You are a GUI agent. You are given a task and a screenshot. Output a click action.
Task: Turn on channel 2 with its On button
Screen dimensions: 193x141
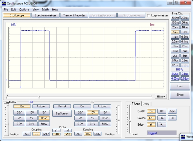coord(82,106)
